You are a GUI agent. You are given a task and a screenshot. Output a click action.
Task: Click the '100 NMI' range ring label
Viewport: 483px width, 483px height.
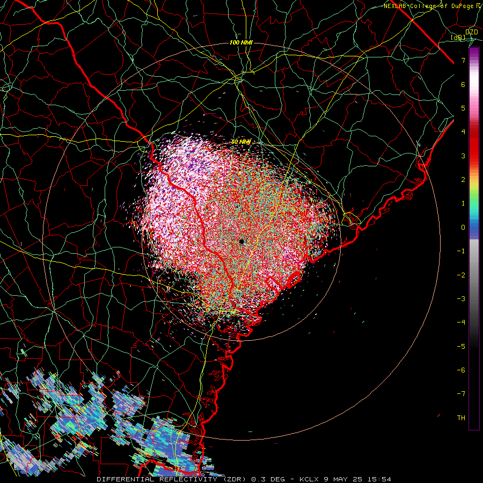(x=241, y=42)
